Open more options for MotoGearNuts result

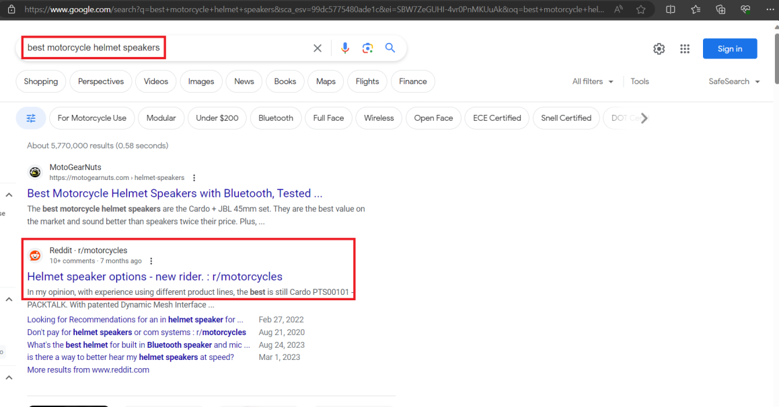(x=194, y=178)
